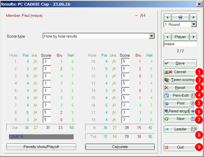Click the Player button
Screen dimensions: 204x157
click(180, 37)
